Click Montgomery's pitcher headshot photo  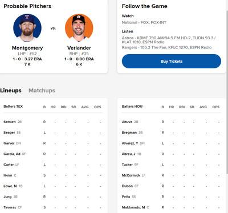pos(27,28)
